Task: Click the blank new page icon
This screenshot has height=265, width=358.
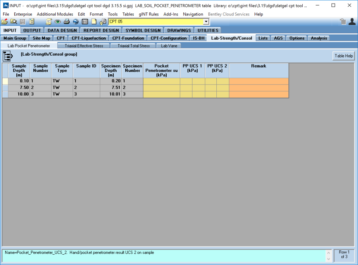Action: coord(94,22)
